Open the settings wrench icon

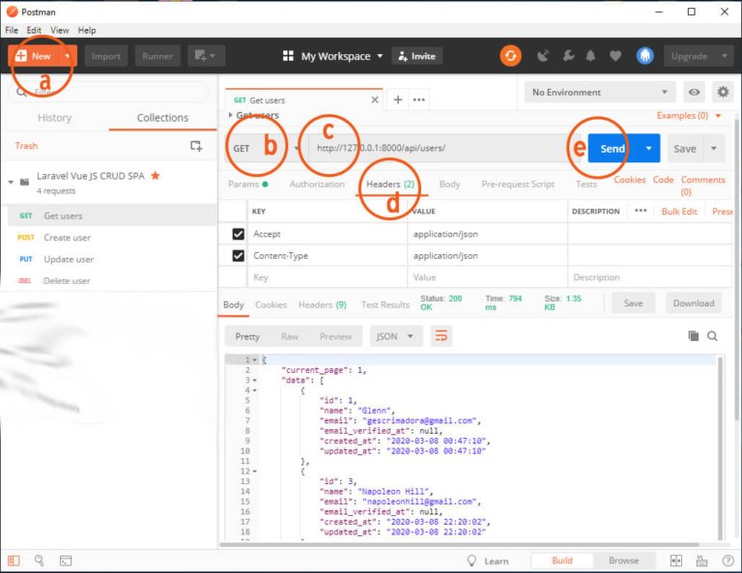[568, 56]
